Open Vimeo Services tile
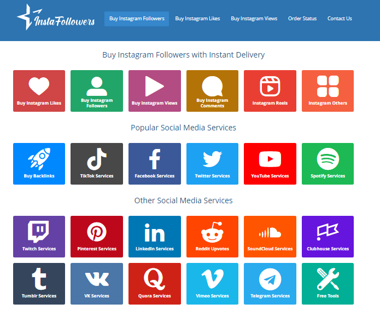Image resolution: width=380 pixels, height=321 pixels. [x=212, y=284]
